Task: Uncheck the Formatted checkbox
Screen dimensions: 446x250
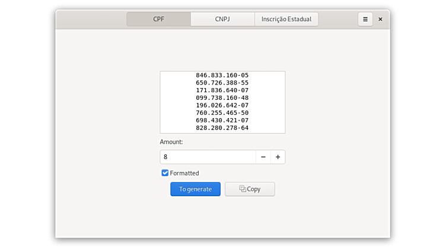Action: coord(165,173)
